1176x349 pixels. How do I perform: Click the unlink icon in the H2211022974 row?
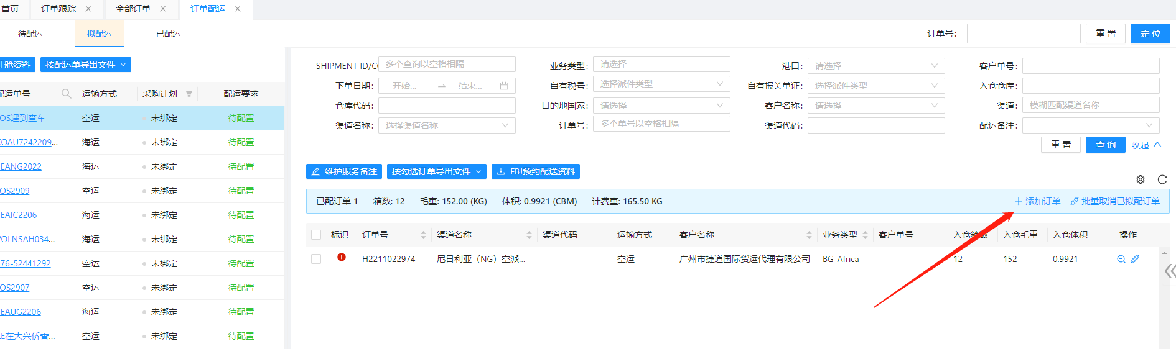coord(1135,259)
